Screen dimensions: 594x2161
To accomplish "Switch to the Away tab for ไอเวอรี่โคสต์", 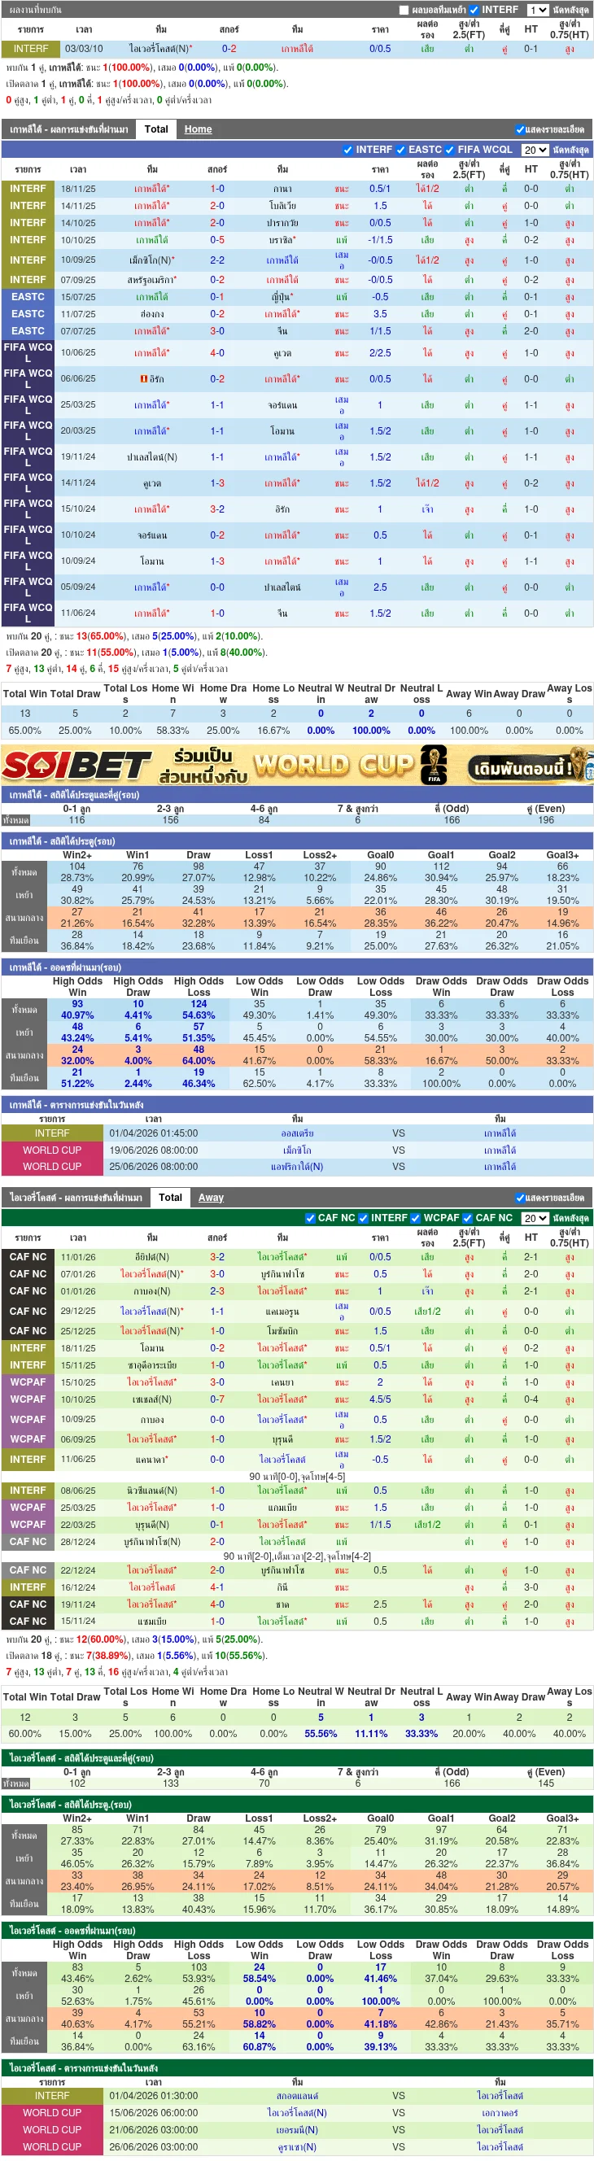I will [211, 1197].
